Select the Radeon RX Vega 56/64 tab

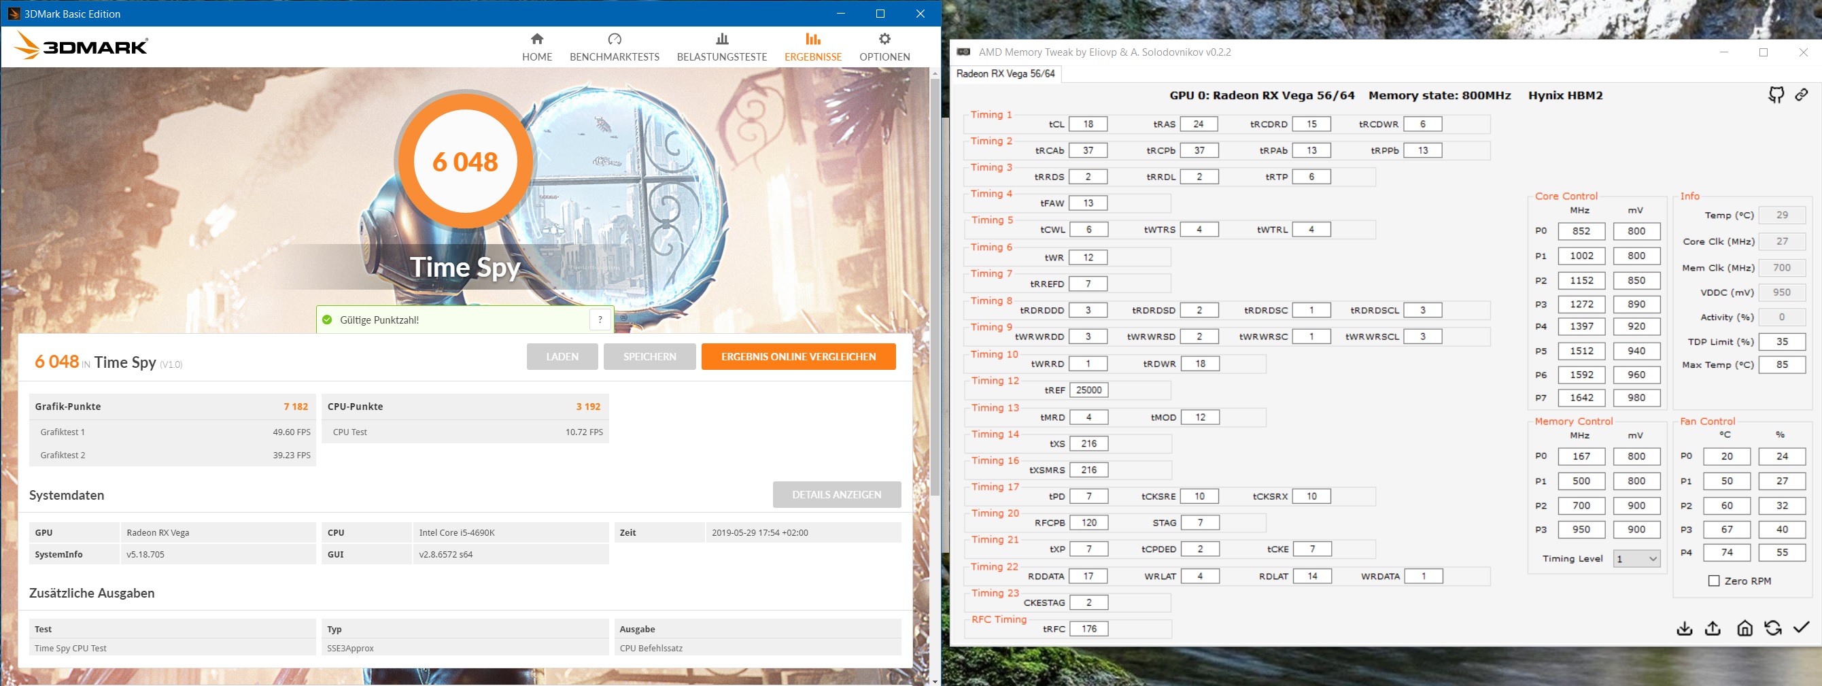(x=1005, y=73)
